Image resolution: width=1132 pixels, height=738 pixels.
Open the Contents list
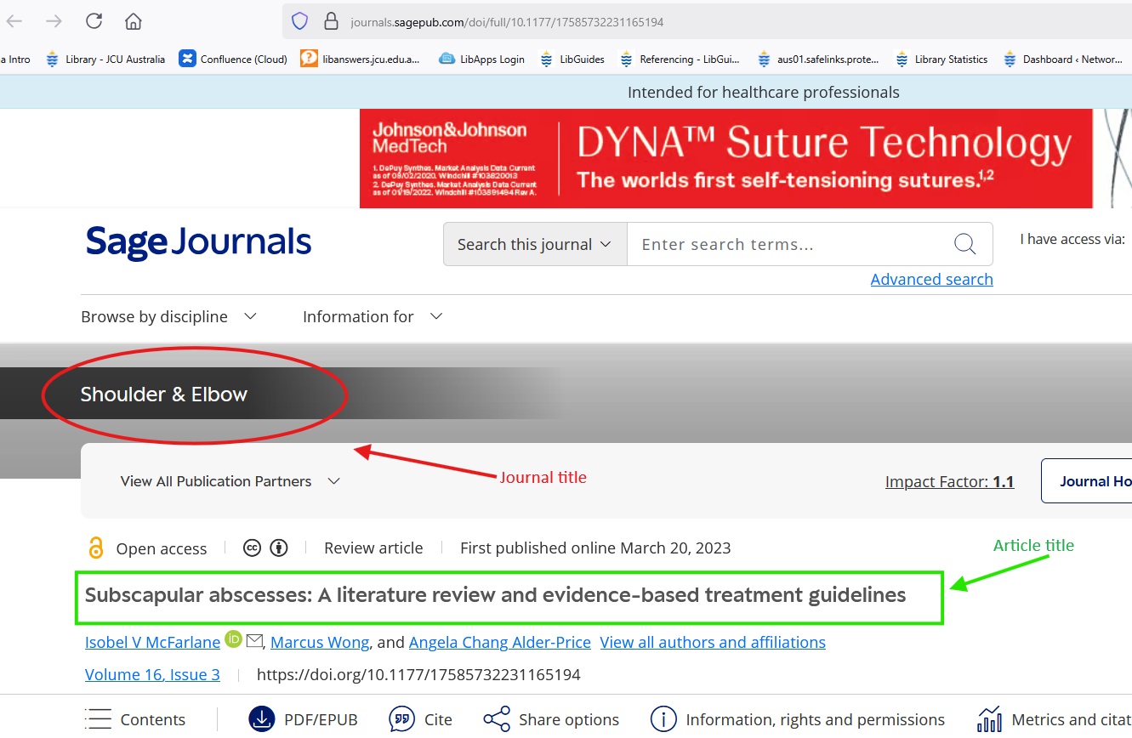coord(136,719)
